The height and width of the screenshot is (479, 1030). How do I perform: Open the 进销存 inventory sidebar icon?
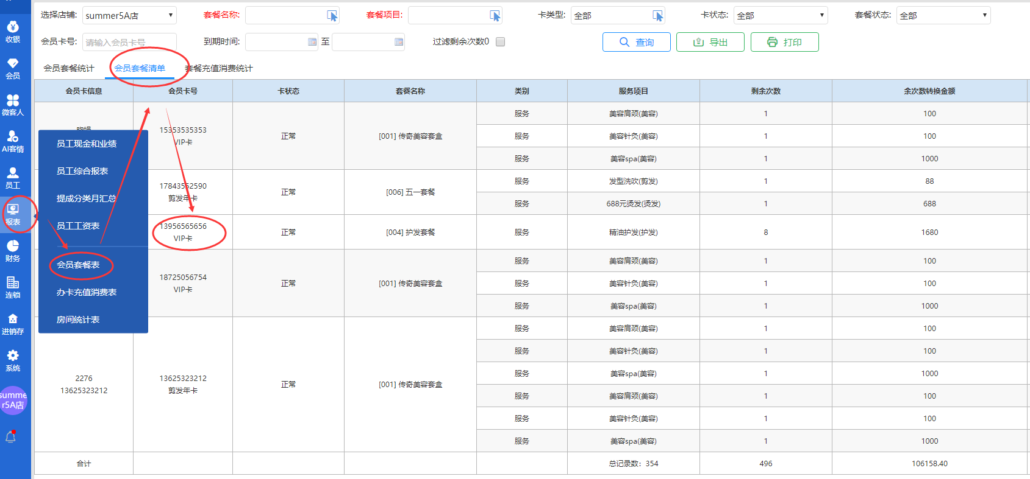[13, 324]
